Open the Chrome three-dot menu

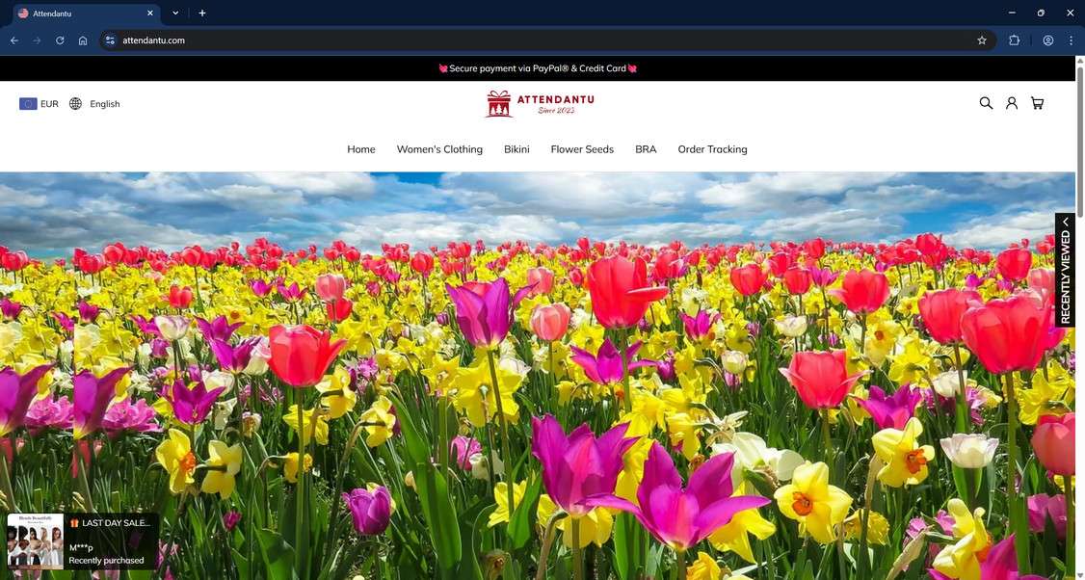(x=1072, y=40)
